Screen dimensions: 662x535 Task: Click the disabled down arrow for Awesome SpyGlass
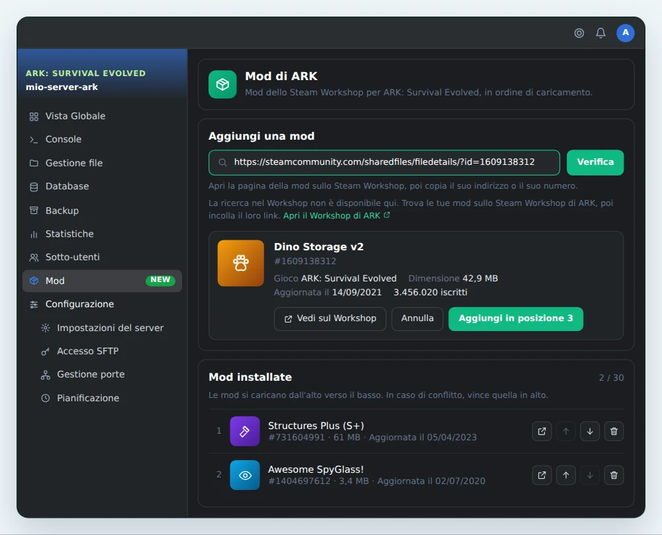(x=590, y=475)
